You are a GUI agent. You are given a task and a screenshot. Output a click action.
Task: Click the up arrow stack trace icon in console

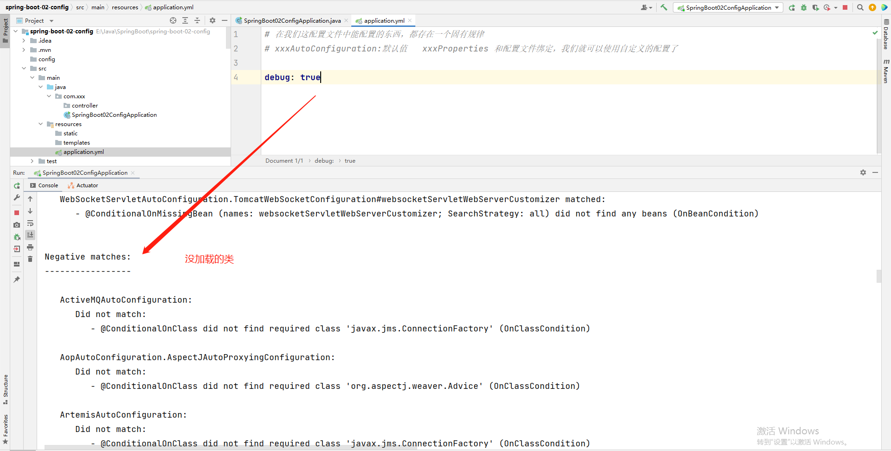coord(30,199)
